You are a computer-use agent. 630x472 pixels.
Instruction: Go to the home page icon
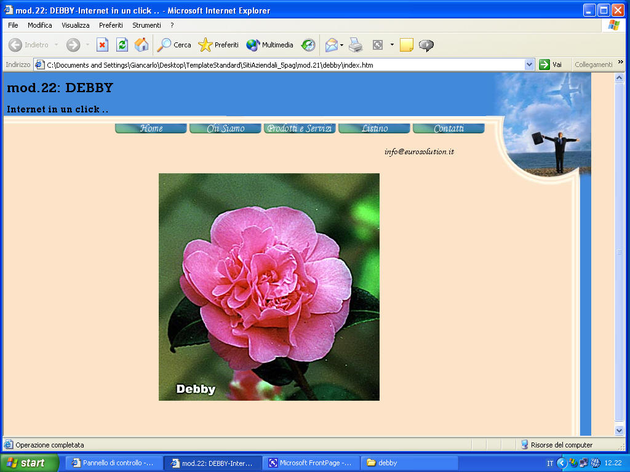point(142,45)
